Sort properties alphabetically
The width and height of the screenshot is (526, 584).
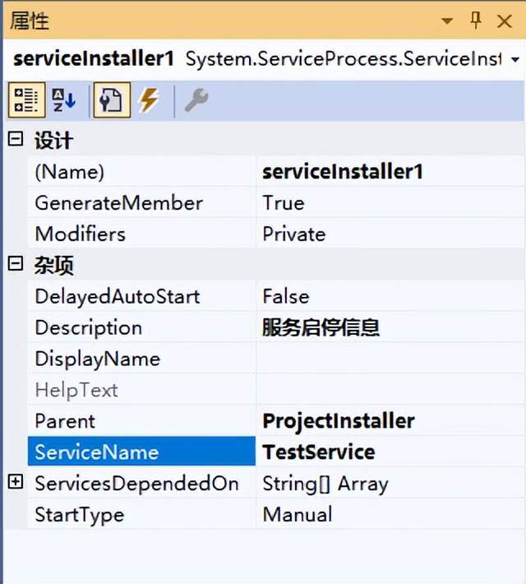coord(64,101)
